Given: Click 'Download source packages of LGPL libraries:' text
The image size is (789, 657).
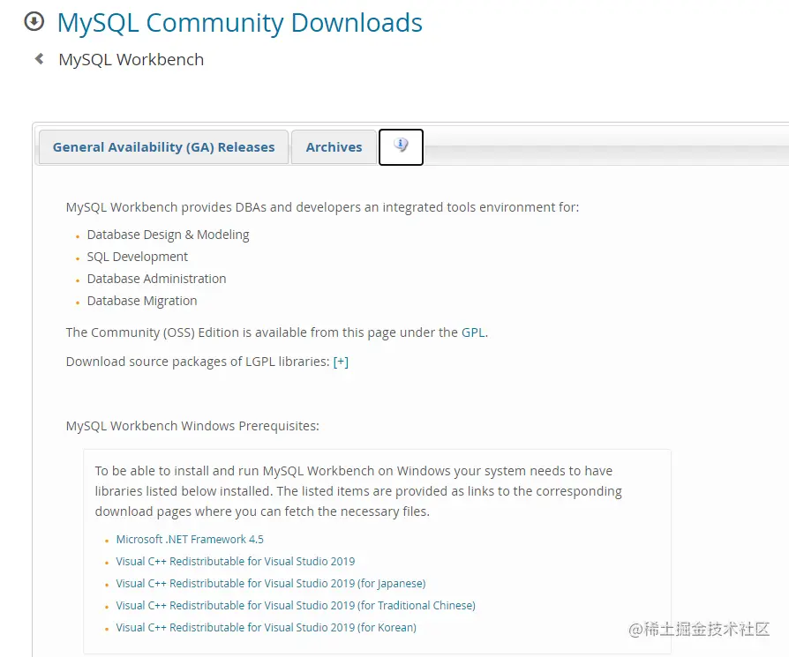Looking at the screenshot, I should click(198, 362).
